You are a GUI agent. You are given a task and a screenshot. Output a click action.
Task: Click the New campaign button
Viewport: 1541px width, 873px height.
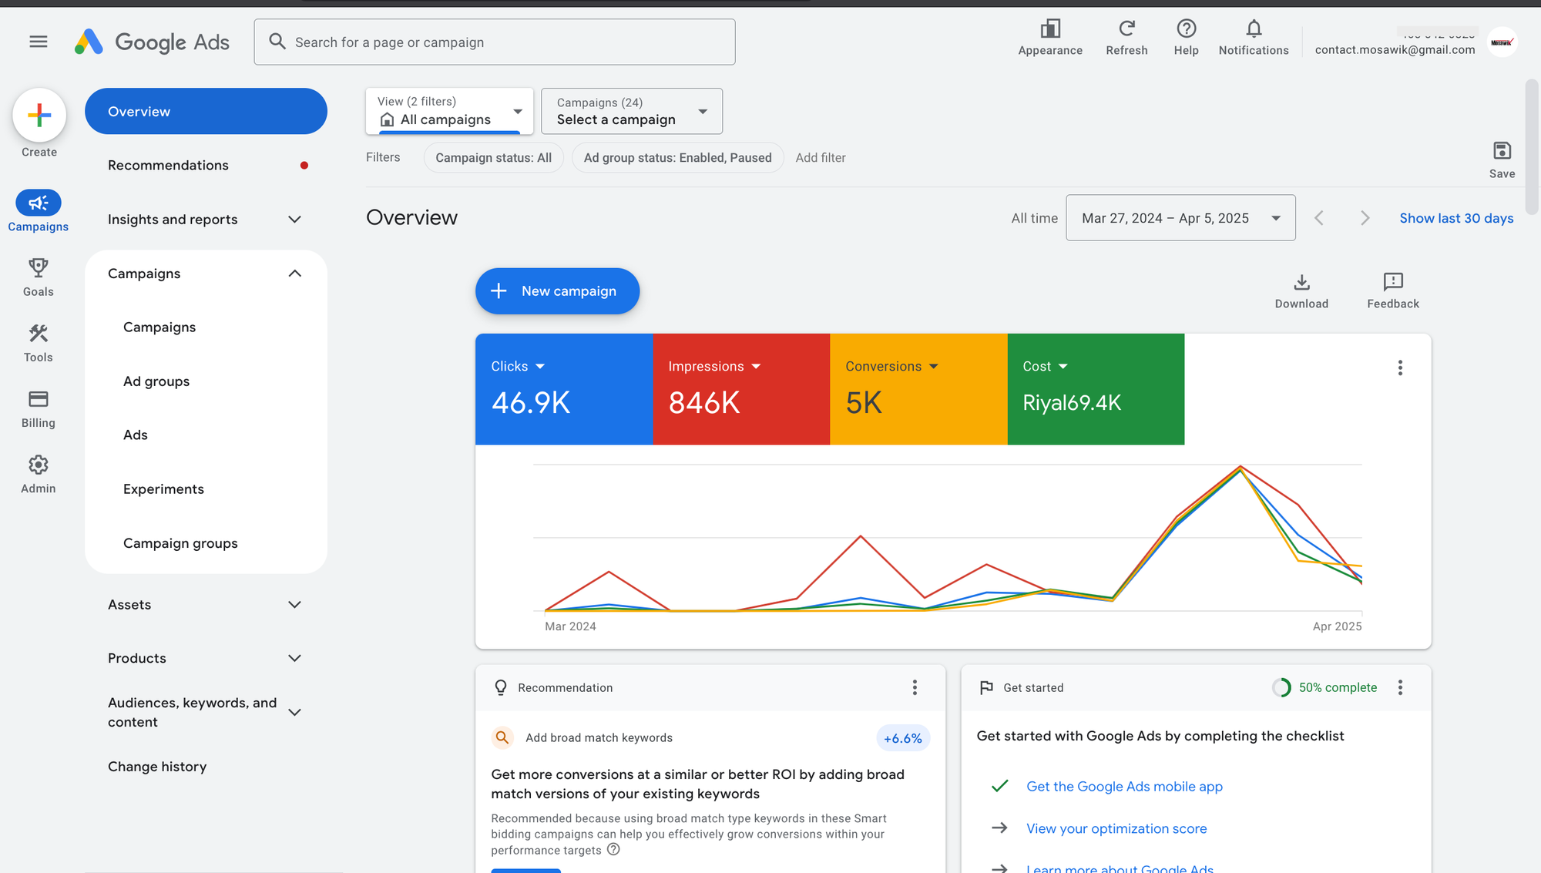coord(557,291)
